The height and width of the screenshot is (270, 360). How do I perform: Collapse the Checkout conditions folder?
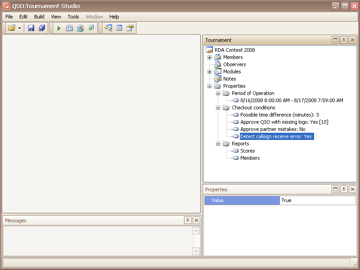pyautogui.click(x=218, y=108)
